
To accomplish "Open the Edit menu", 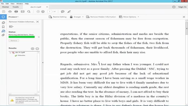I will [7, 4].
